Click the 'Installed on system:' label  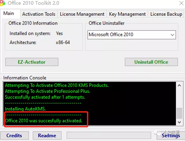tap(30, 33)
